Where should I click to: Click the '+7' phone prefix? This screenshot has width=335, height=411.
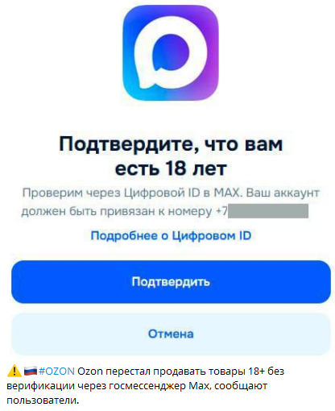point(221,211)
